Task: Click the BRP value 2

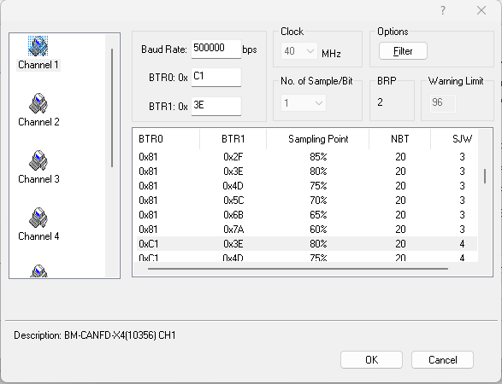Action: (380, 102)
